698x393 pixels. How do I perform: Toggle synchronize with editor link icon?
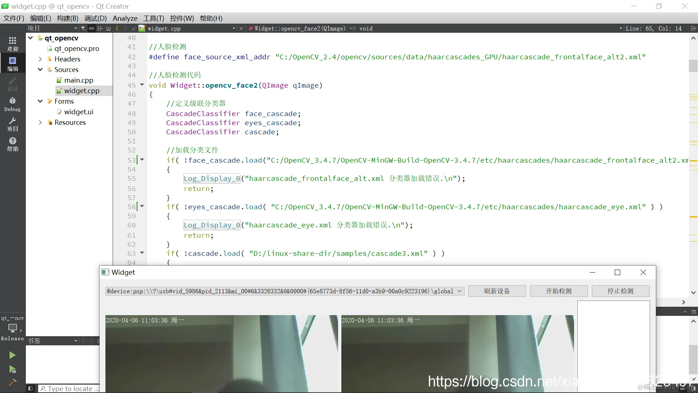tap(92, 28)
